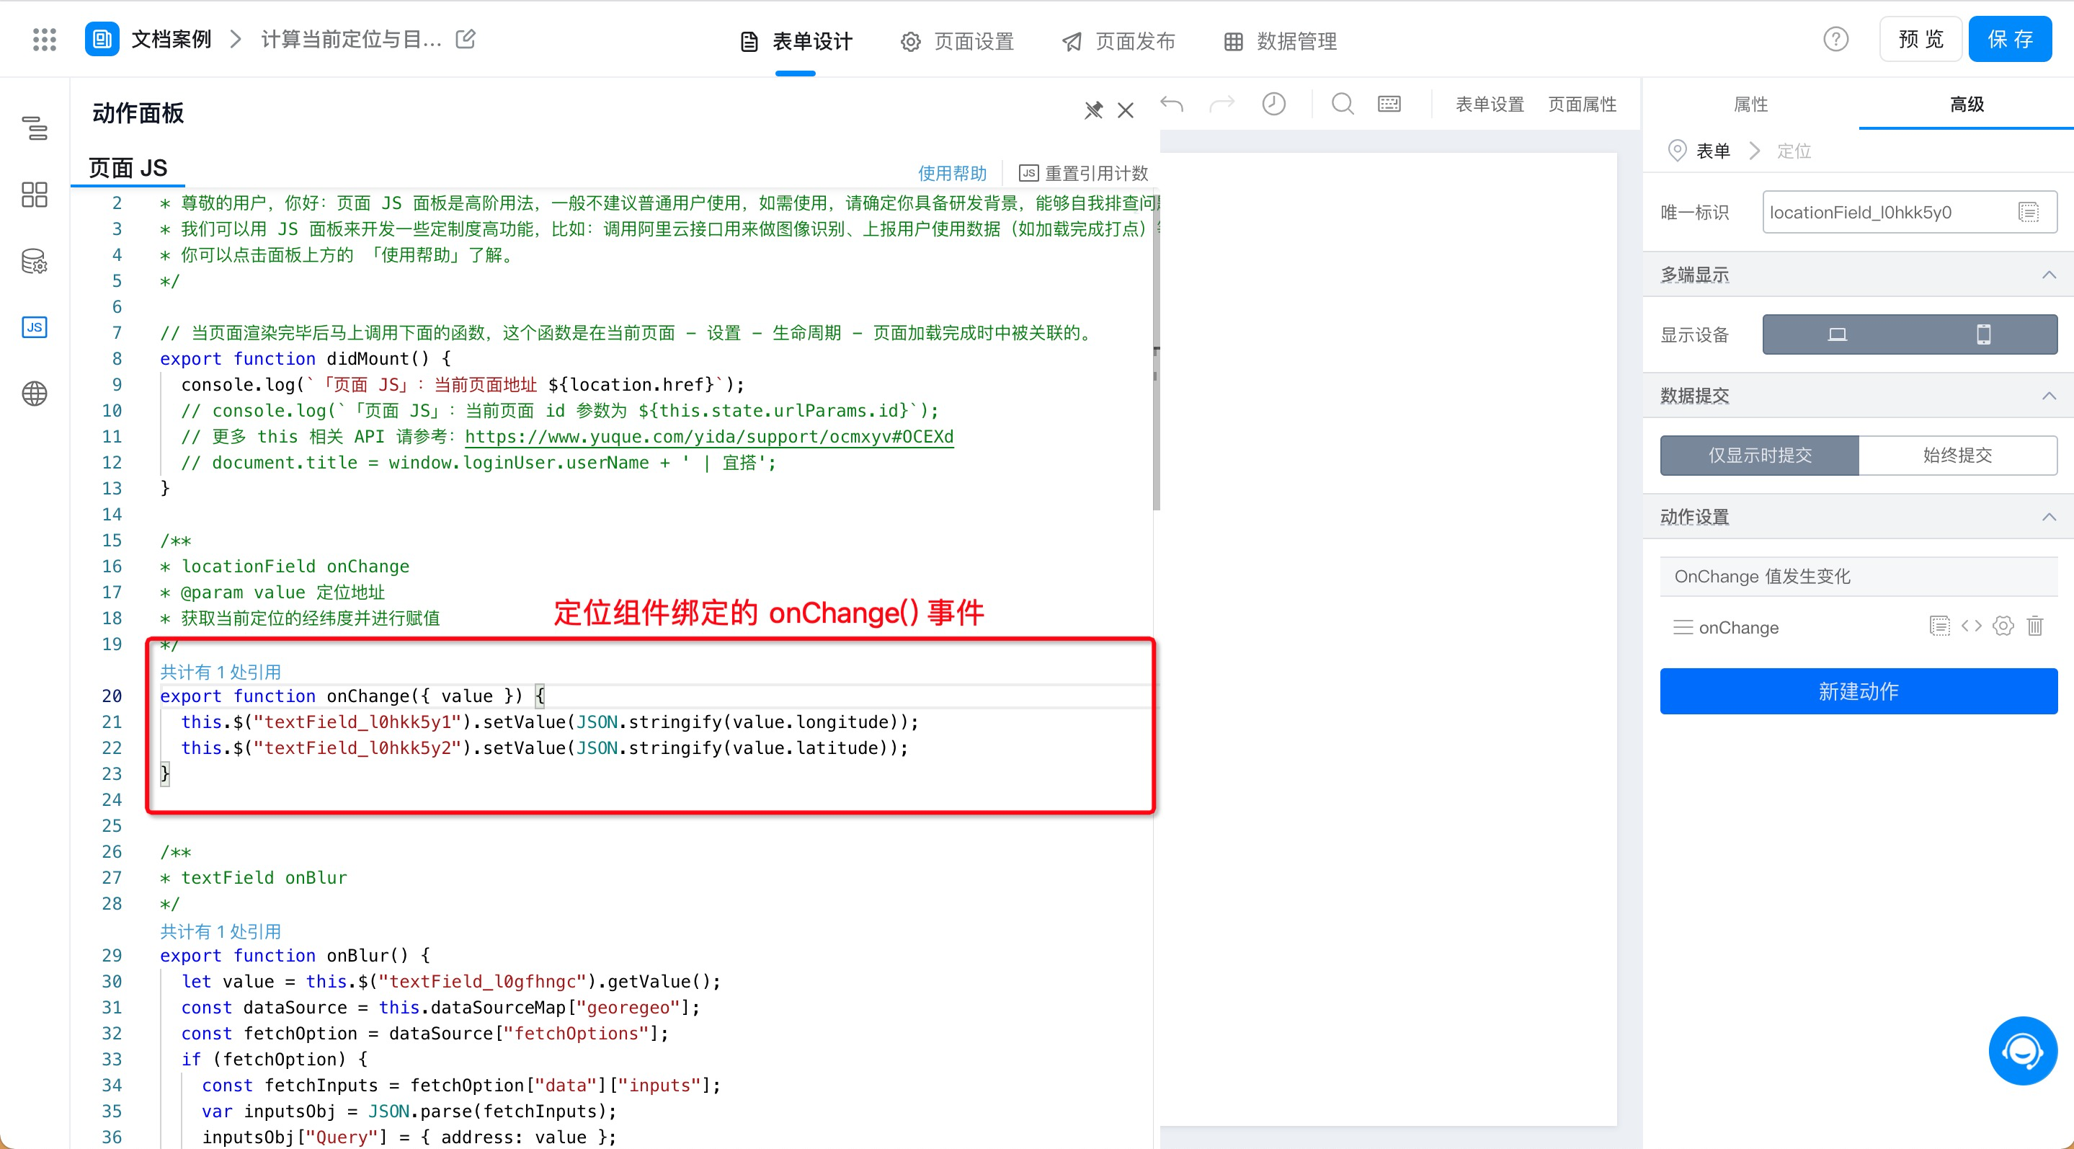Screen dimensions: 2074x1149
Task: Open onChange action parameters list icon
Action: [x=1939, y=626]
